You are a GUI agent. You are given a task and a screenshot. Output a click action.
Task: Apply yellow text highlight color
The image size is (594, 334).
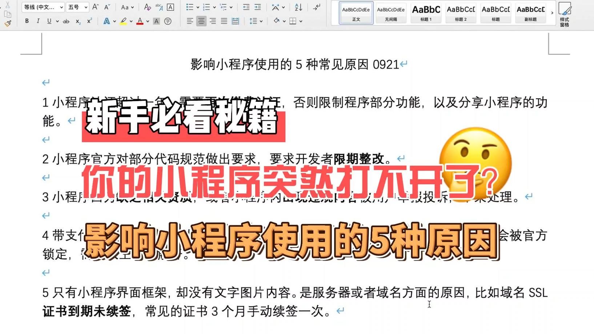point(124,21)
